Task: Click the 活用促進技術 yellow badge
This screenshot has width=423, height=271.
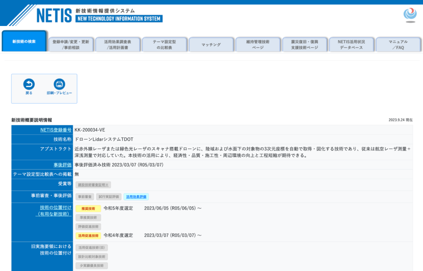Action: pos(88,236)
